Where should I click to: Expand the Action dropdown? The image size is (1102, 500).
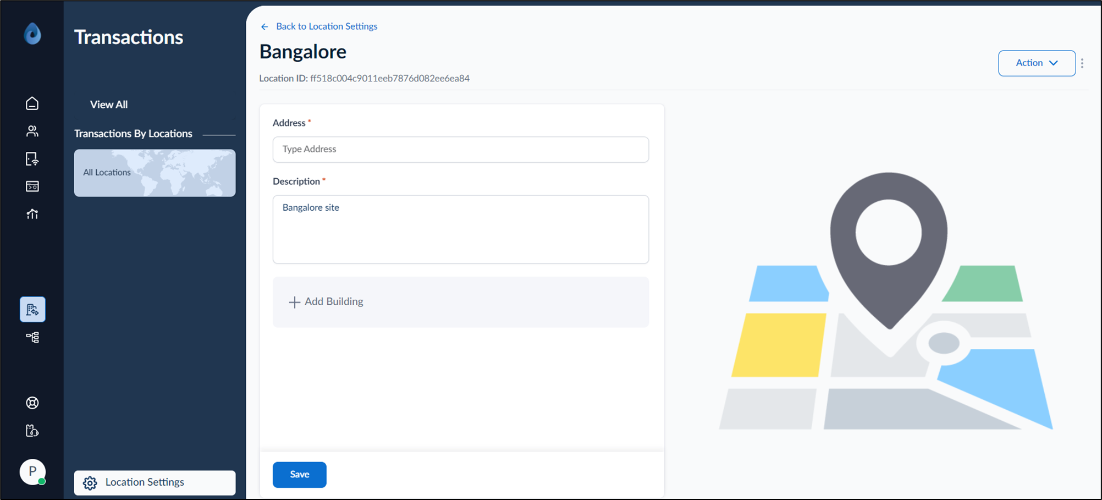pos(1037,63)
